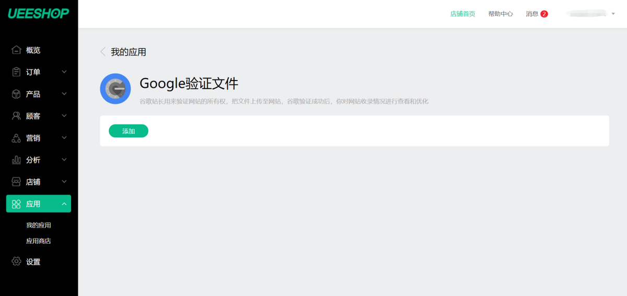The image size is (627, 296).
Task: Click the 我的应用 breadcrumb title
Action: point(129,52)
